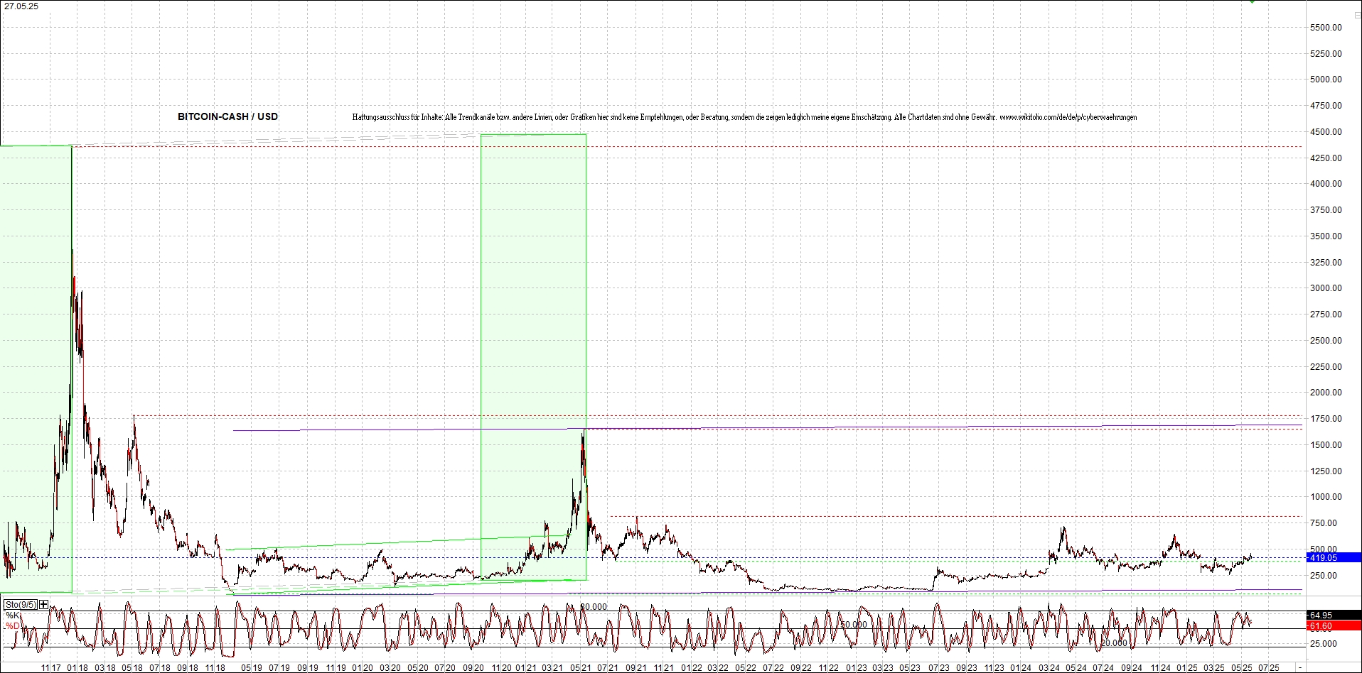This screenshot has width=1362, height=673.
Task: Click the 01 22 date axis label
Action: point(691,667)
